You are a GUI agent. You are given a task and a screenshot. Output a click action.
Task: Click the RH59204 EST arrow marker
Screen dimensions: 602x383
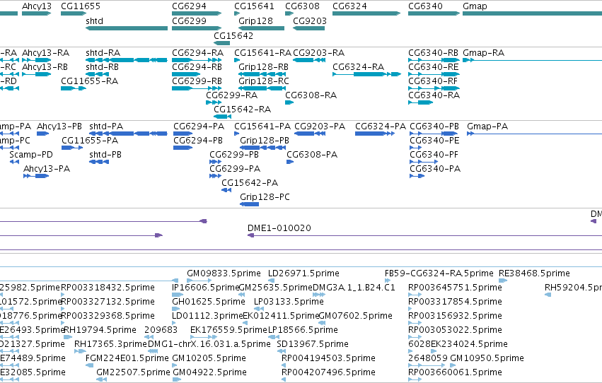pyautogui.click(x=548, y=295)
